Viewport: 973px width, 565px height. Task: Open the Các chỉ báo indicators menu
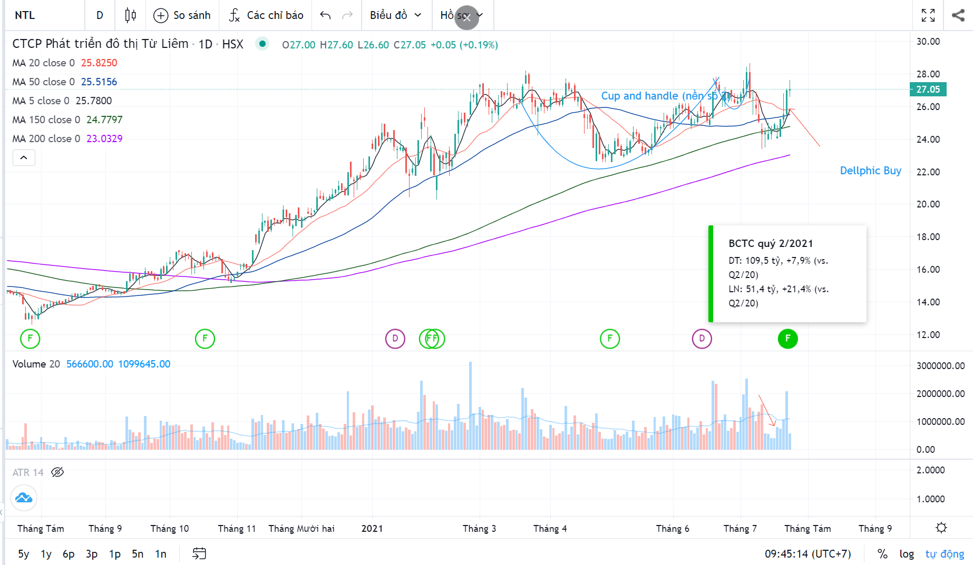(x=266, y=15)
